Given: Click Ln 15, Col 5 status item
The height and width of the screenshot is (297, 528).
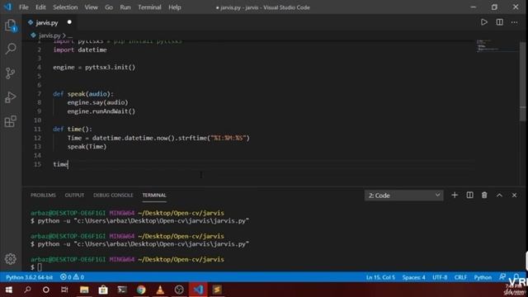Looking at the screenshot, I should (380, 277).
